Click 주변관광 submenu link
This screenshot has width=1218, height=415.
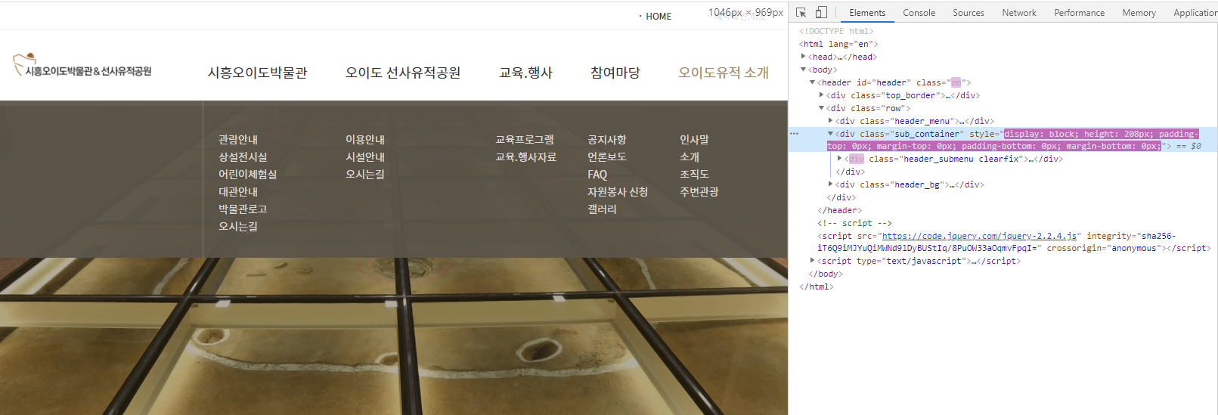click(699, 192)
